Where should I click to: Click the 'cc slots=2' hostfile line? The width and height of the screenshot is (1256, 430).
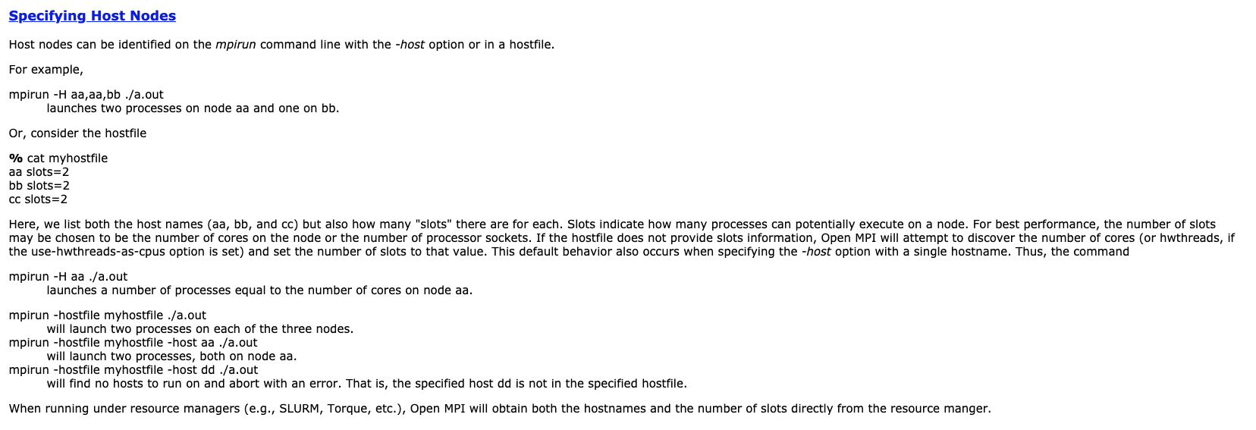pos(38,199)
